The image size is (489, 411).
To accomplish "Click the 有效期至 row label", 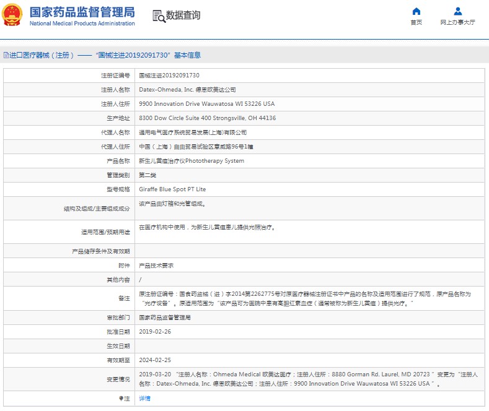I will (118, 360).
